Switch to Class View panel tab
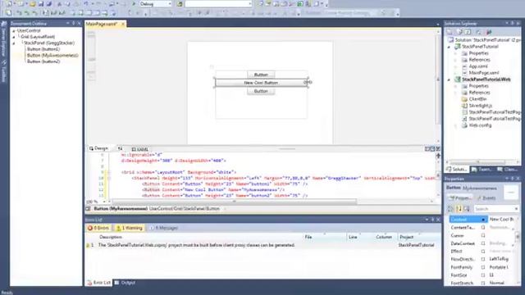Image resolution: width=525 pixels, height=295 pixels. click(x=507, y=170)
